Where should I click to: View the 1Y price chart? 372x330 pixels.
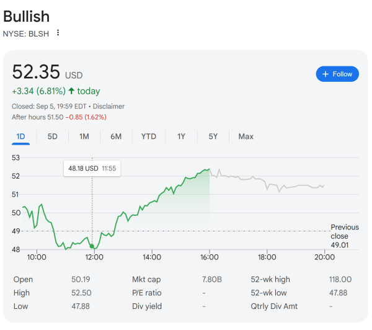[x=181, y=136]
